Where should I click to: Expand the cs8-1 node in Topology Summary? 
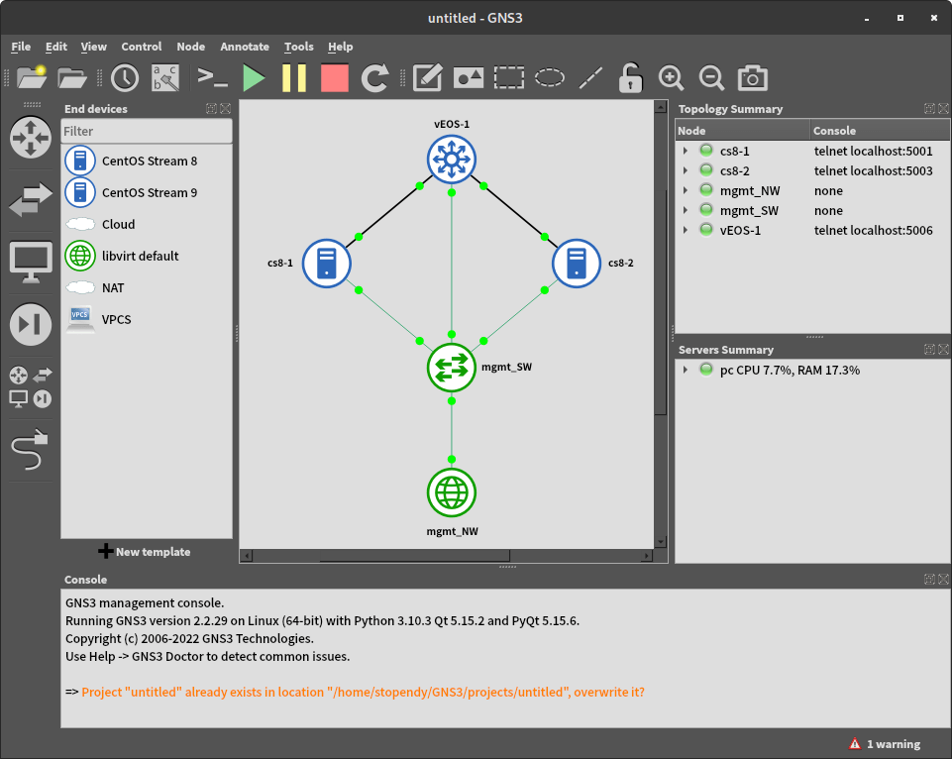click(684, 151)
